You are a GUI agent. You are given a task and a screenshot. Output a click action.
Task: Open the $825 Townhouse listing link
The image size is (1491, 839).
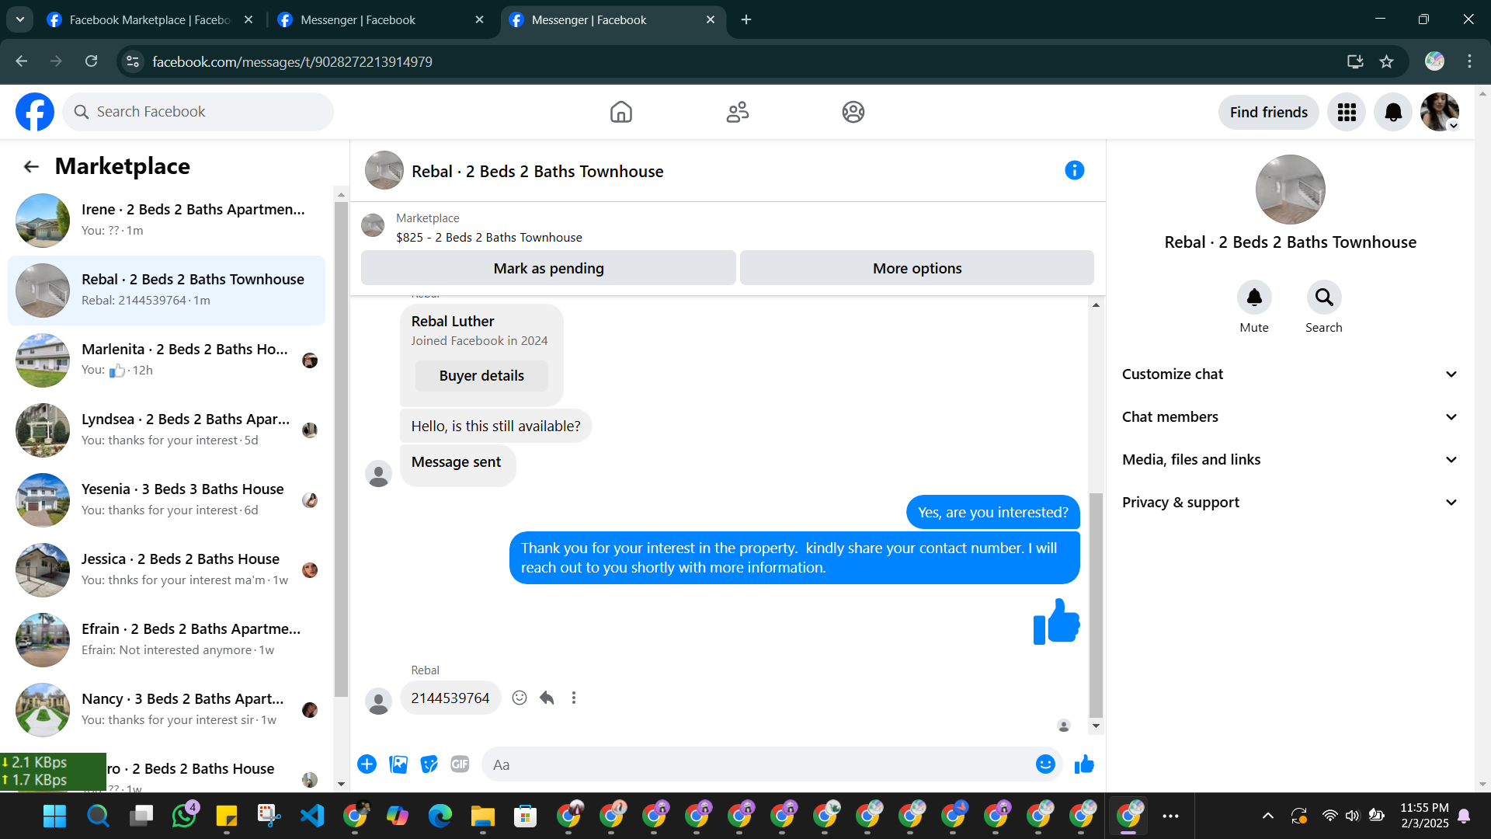(489, 238)
